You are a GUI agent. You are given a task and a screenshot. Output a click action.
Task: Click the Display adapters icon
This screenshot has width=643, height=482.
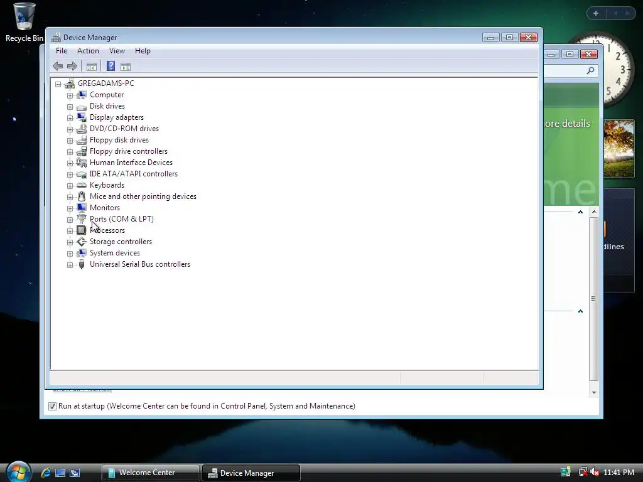click(x=82, y=117)
